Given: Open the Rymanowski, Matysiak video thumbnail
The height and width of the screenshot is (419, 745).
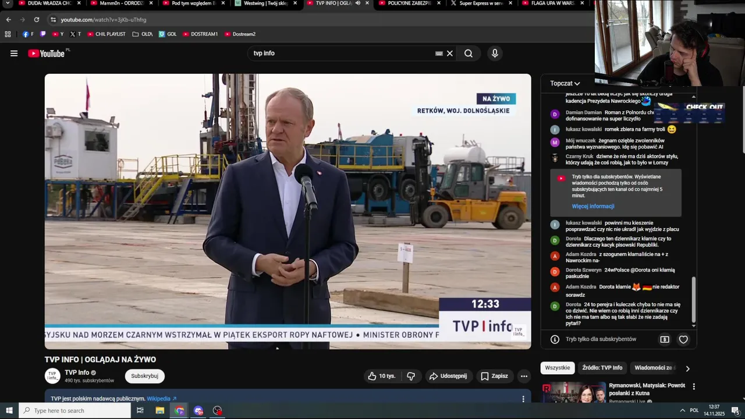Looking at the screenshot, I should 574,392.
